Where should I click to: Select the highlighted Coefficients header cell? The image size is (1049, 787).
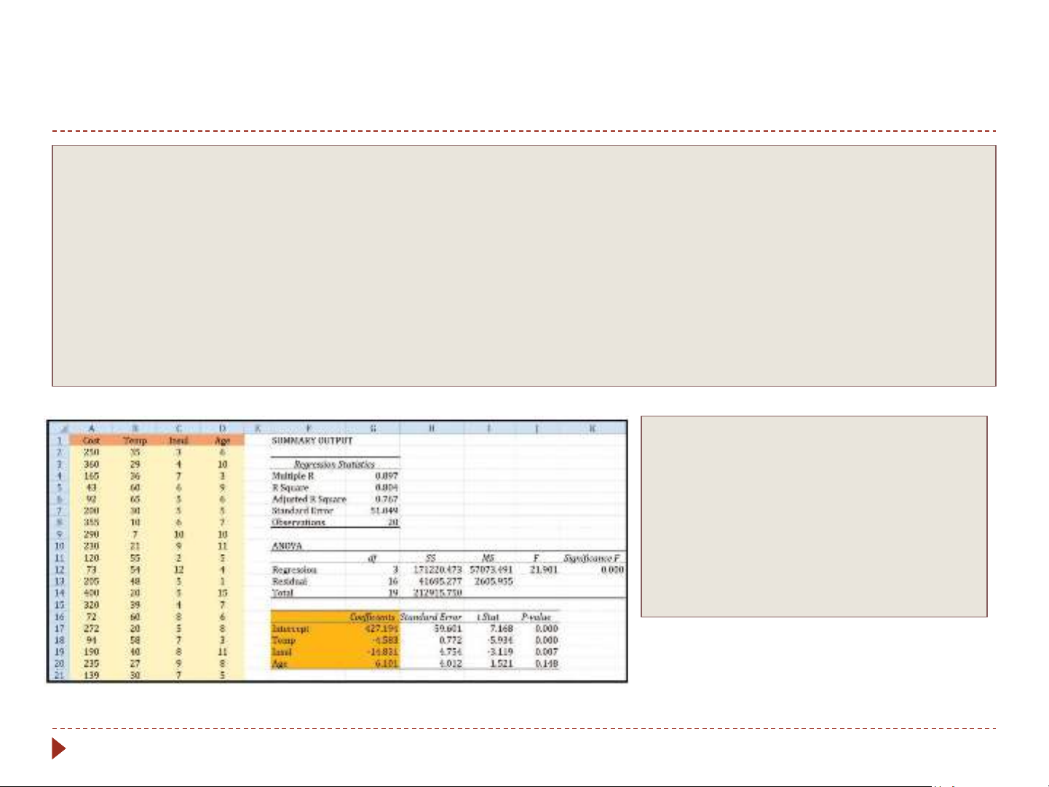click(x=371, y=617)
